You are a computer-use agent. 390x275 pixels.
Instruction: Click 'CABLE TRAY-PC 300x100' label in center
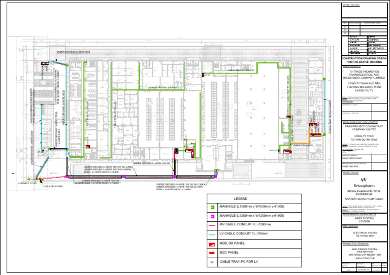click(x=162, y=88)
